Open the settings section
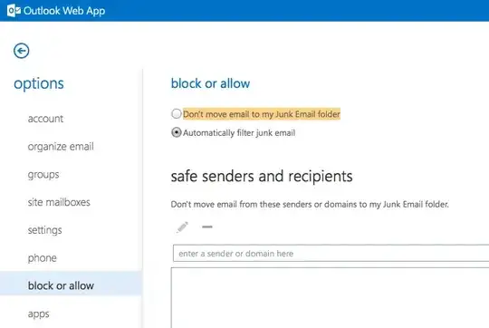 45,230
